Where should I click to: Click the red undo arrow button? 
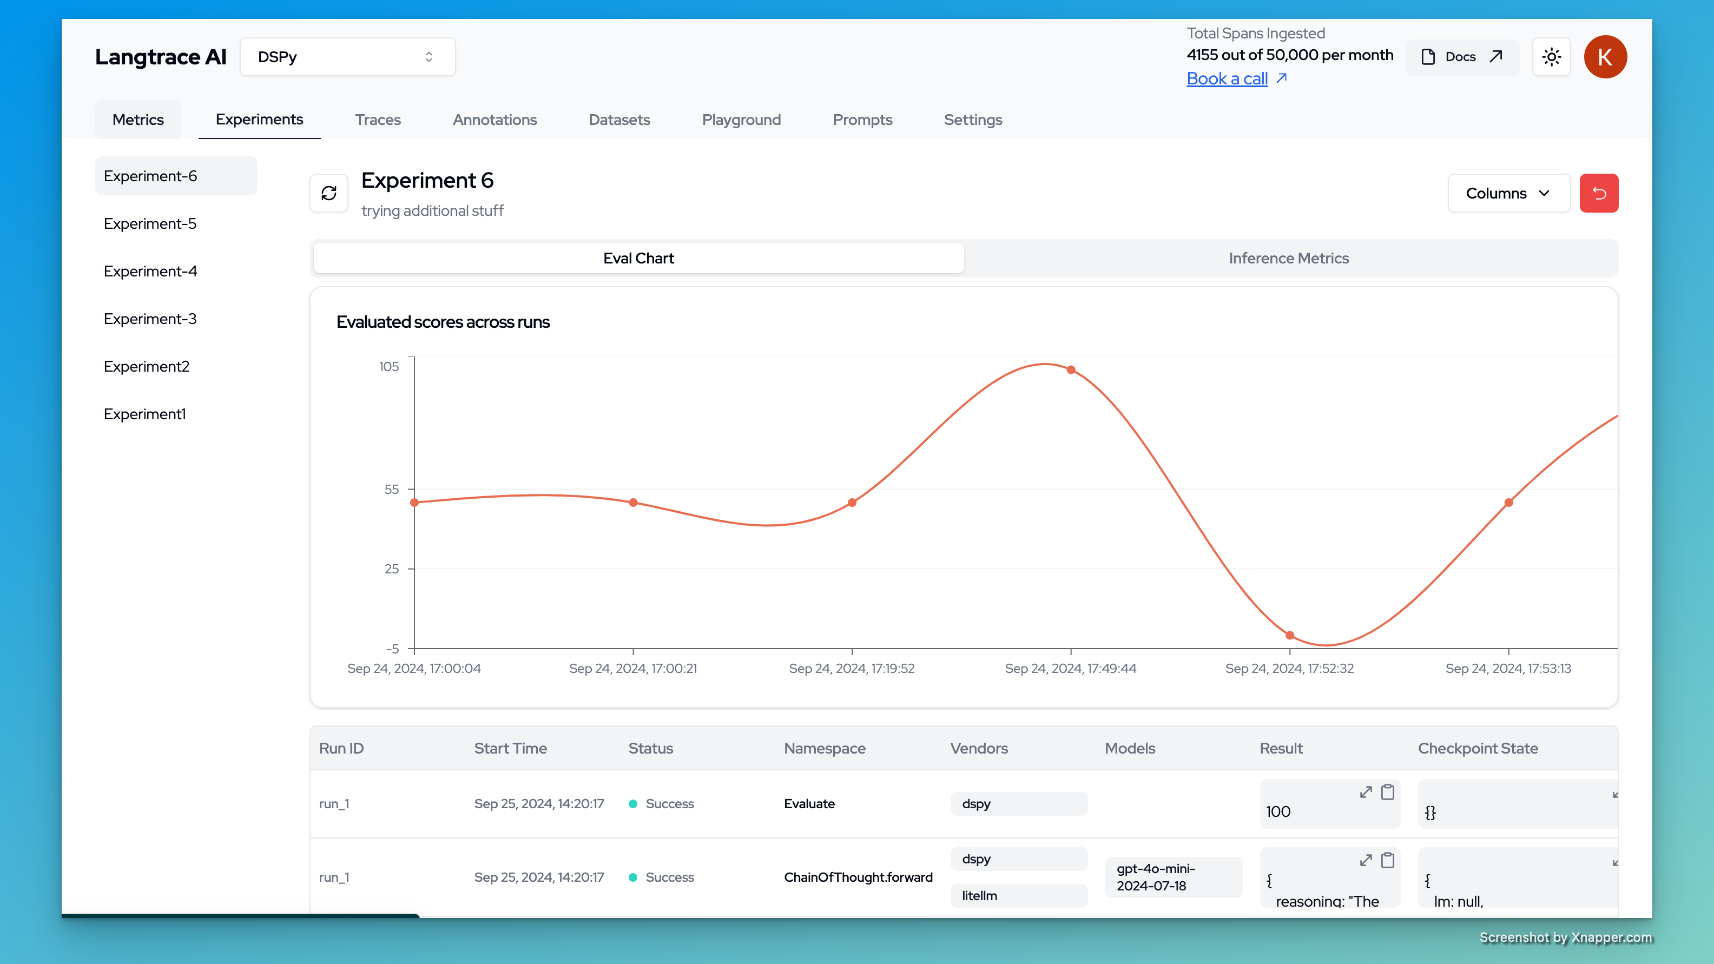tap(1598, 193)
